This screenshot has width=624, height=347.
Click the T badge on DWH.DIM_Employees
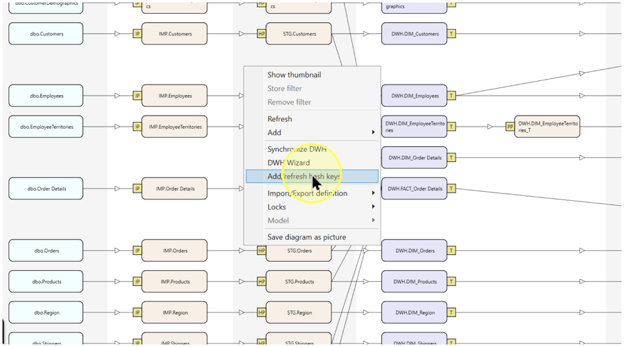tap(451, 96)
